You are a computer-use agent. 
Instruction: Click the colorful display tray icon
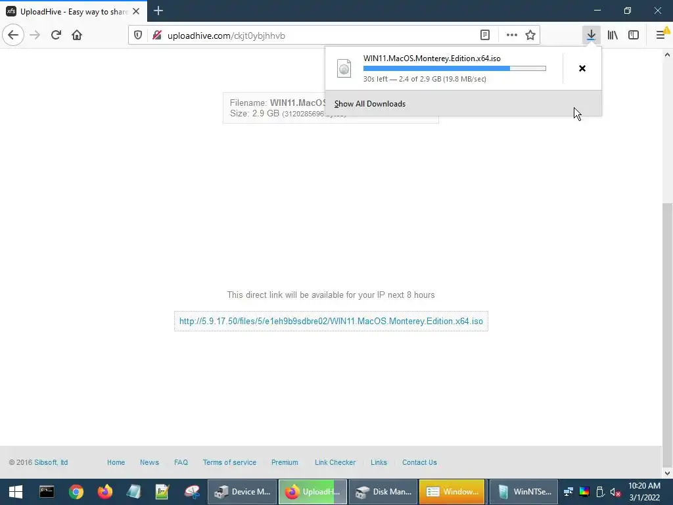point(584,492)
